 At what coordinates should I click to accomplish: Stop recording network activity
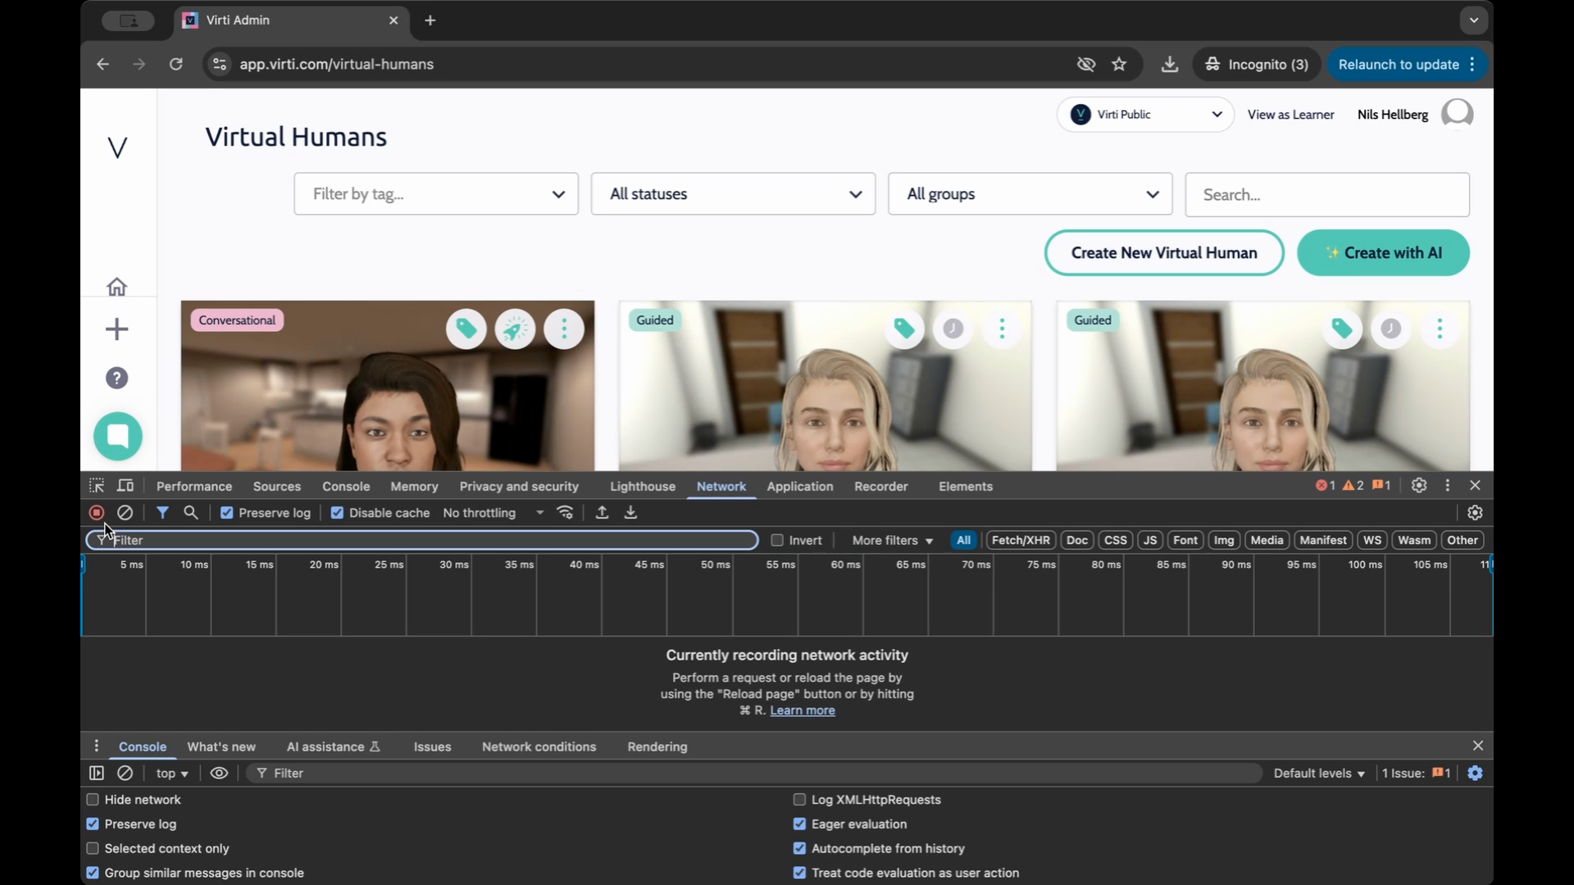coord(97,513)
